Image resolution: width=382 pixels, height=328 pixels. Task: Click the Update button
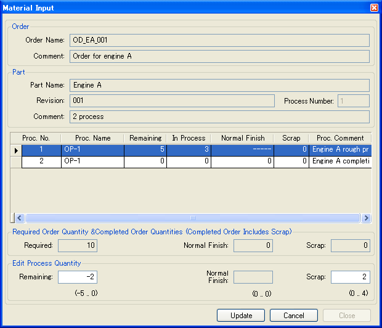(x=241, y=315)
